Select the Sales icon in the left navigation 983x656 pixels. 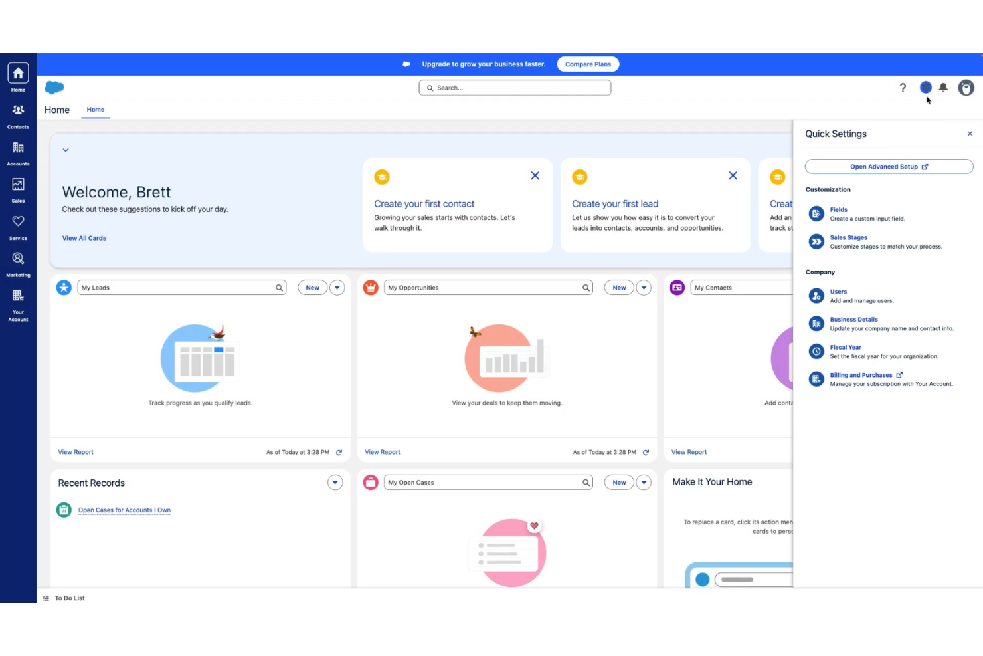17,188
